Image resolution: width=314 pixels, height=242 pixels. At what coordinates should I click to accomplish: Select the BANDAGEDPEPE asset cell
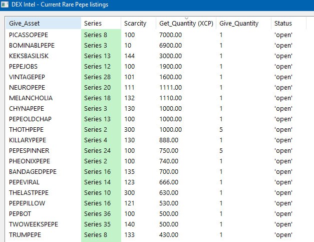pos(33,172)
